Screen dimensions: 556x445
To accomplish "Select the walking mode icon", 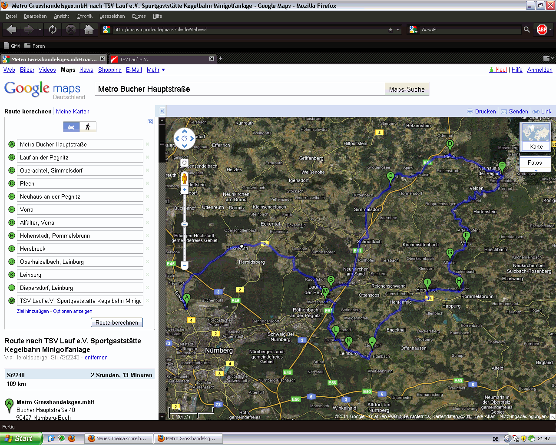I will (88, 126).
